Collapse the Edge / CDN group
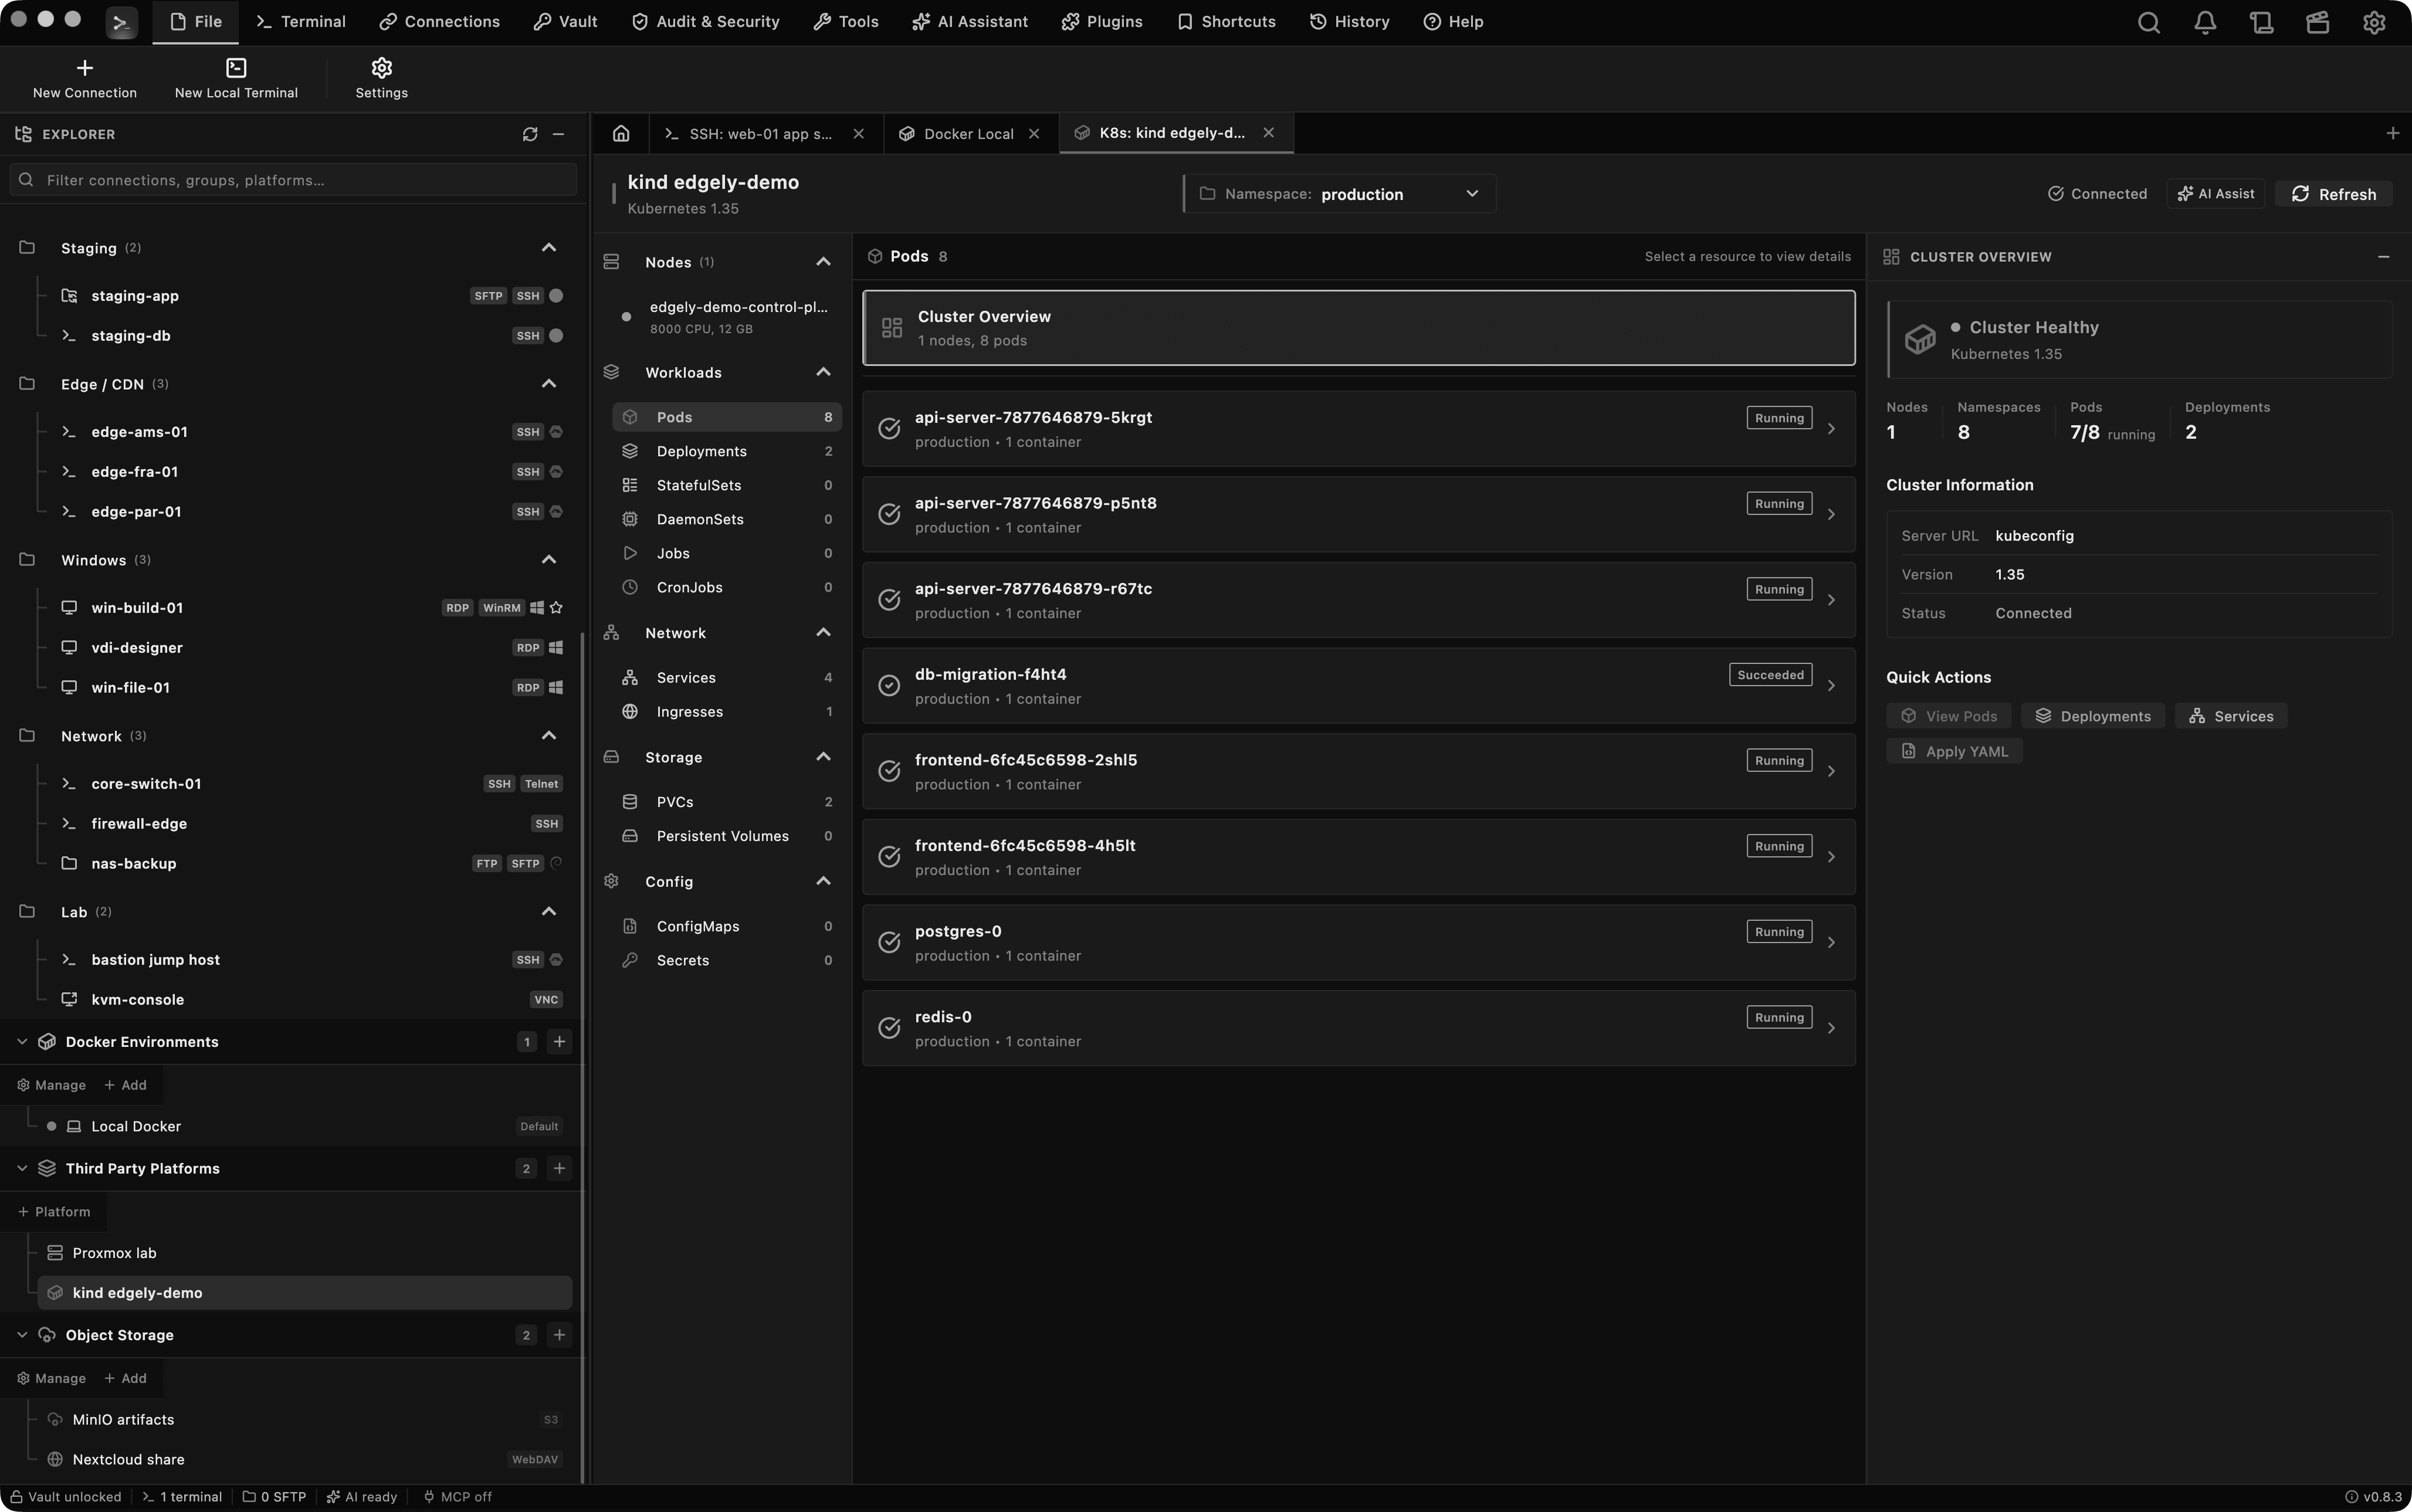This screenshot has height=1512, width=2412. click(548, 383)
